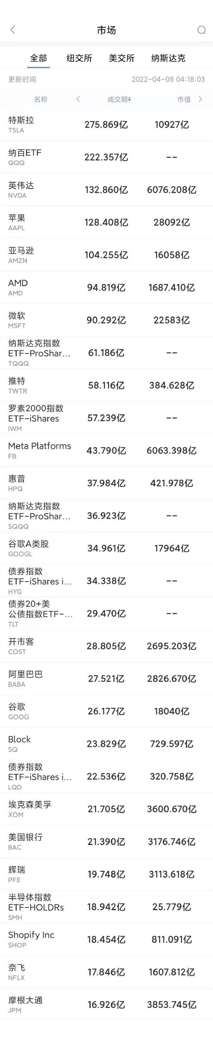This screenshot has width=213, height=1044.
Task: Open the 摩根大通 JPM row
Action: [x=106, y=1004]
